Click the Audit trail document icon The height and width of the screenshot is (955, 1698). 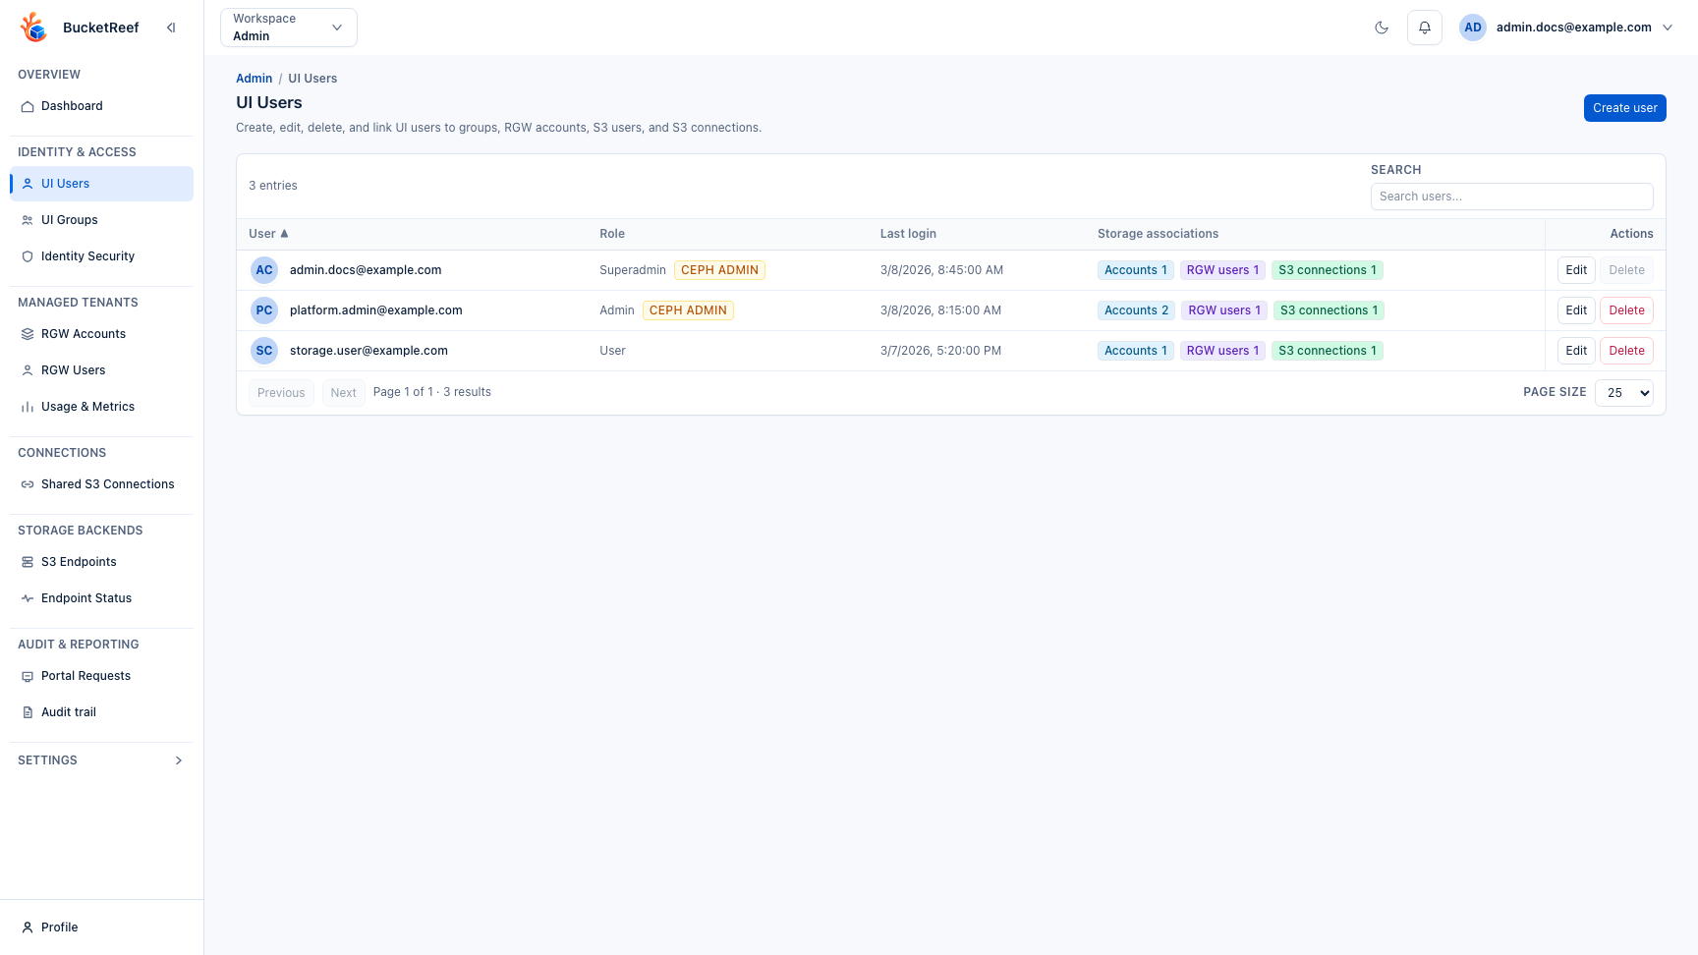28,712
